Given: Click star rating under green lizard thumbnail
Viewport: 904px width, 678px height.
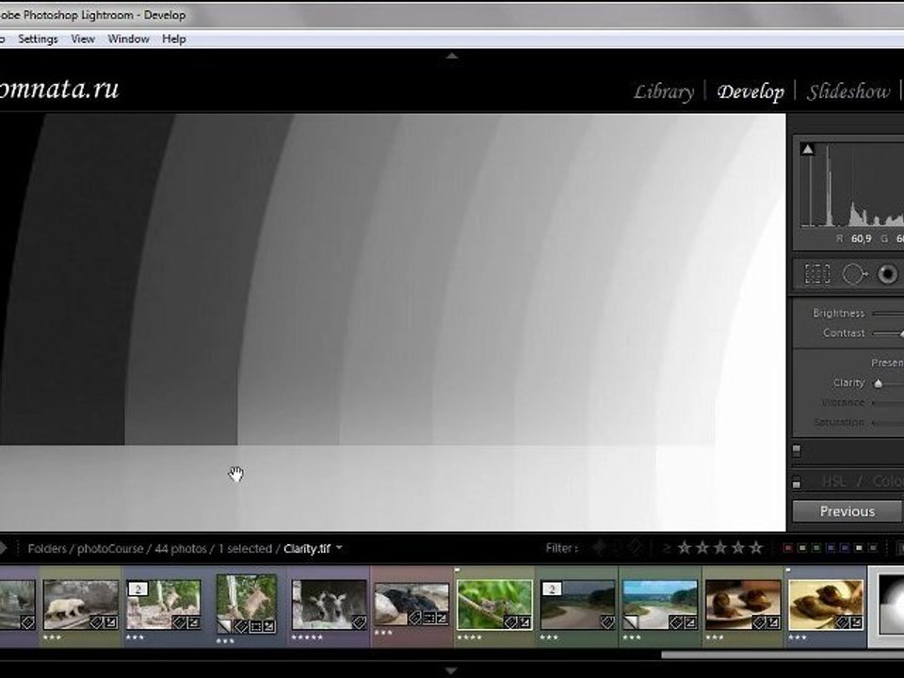Looking at the screenshot, I should click(469, 638).
